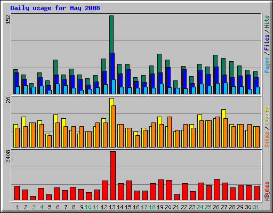The width and height of the screenshot is (273, 213).
Task: Click day label "13" on the x-axis
Action: click(112, 207)
